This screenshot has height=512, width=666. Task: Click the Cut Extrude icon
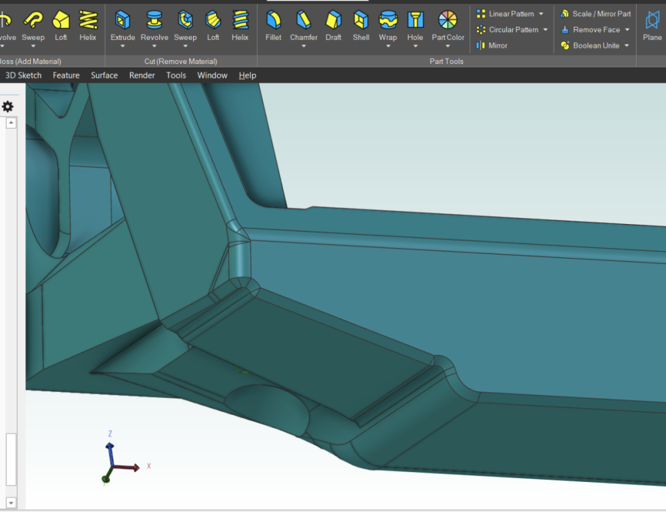123,20
